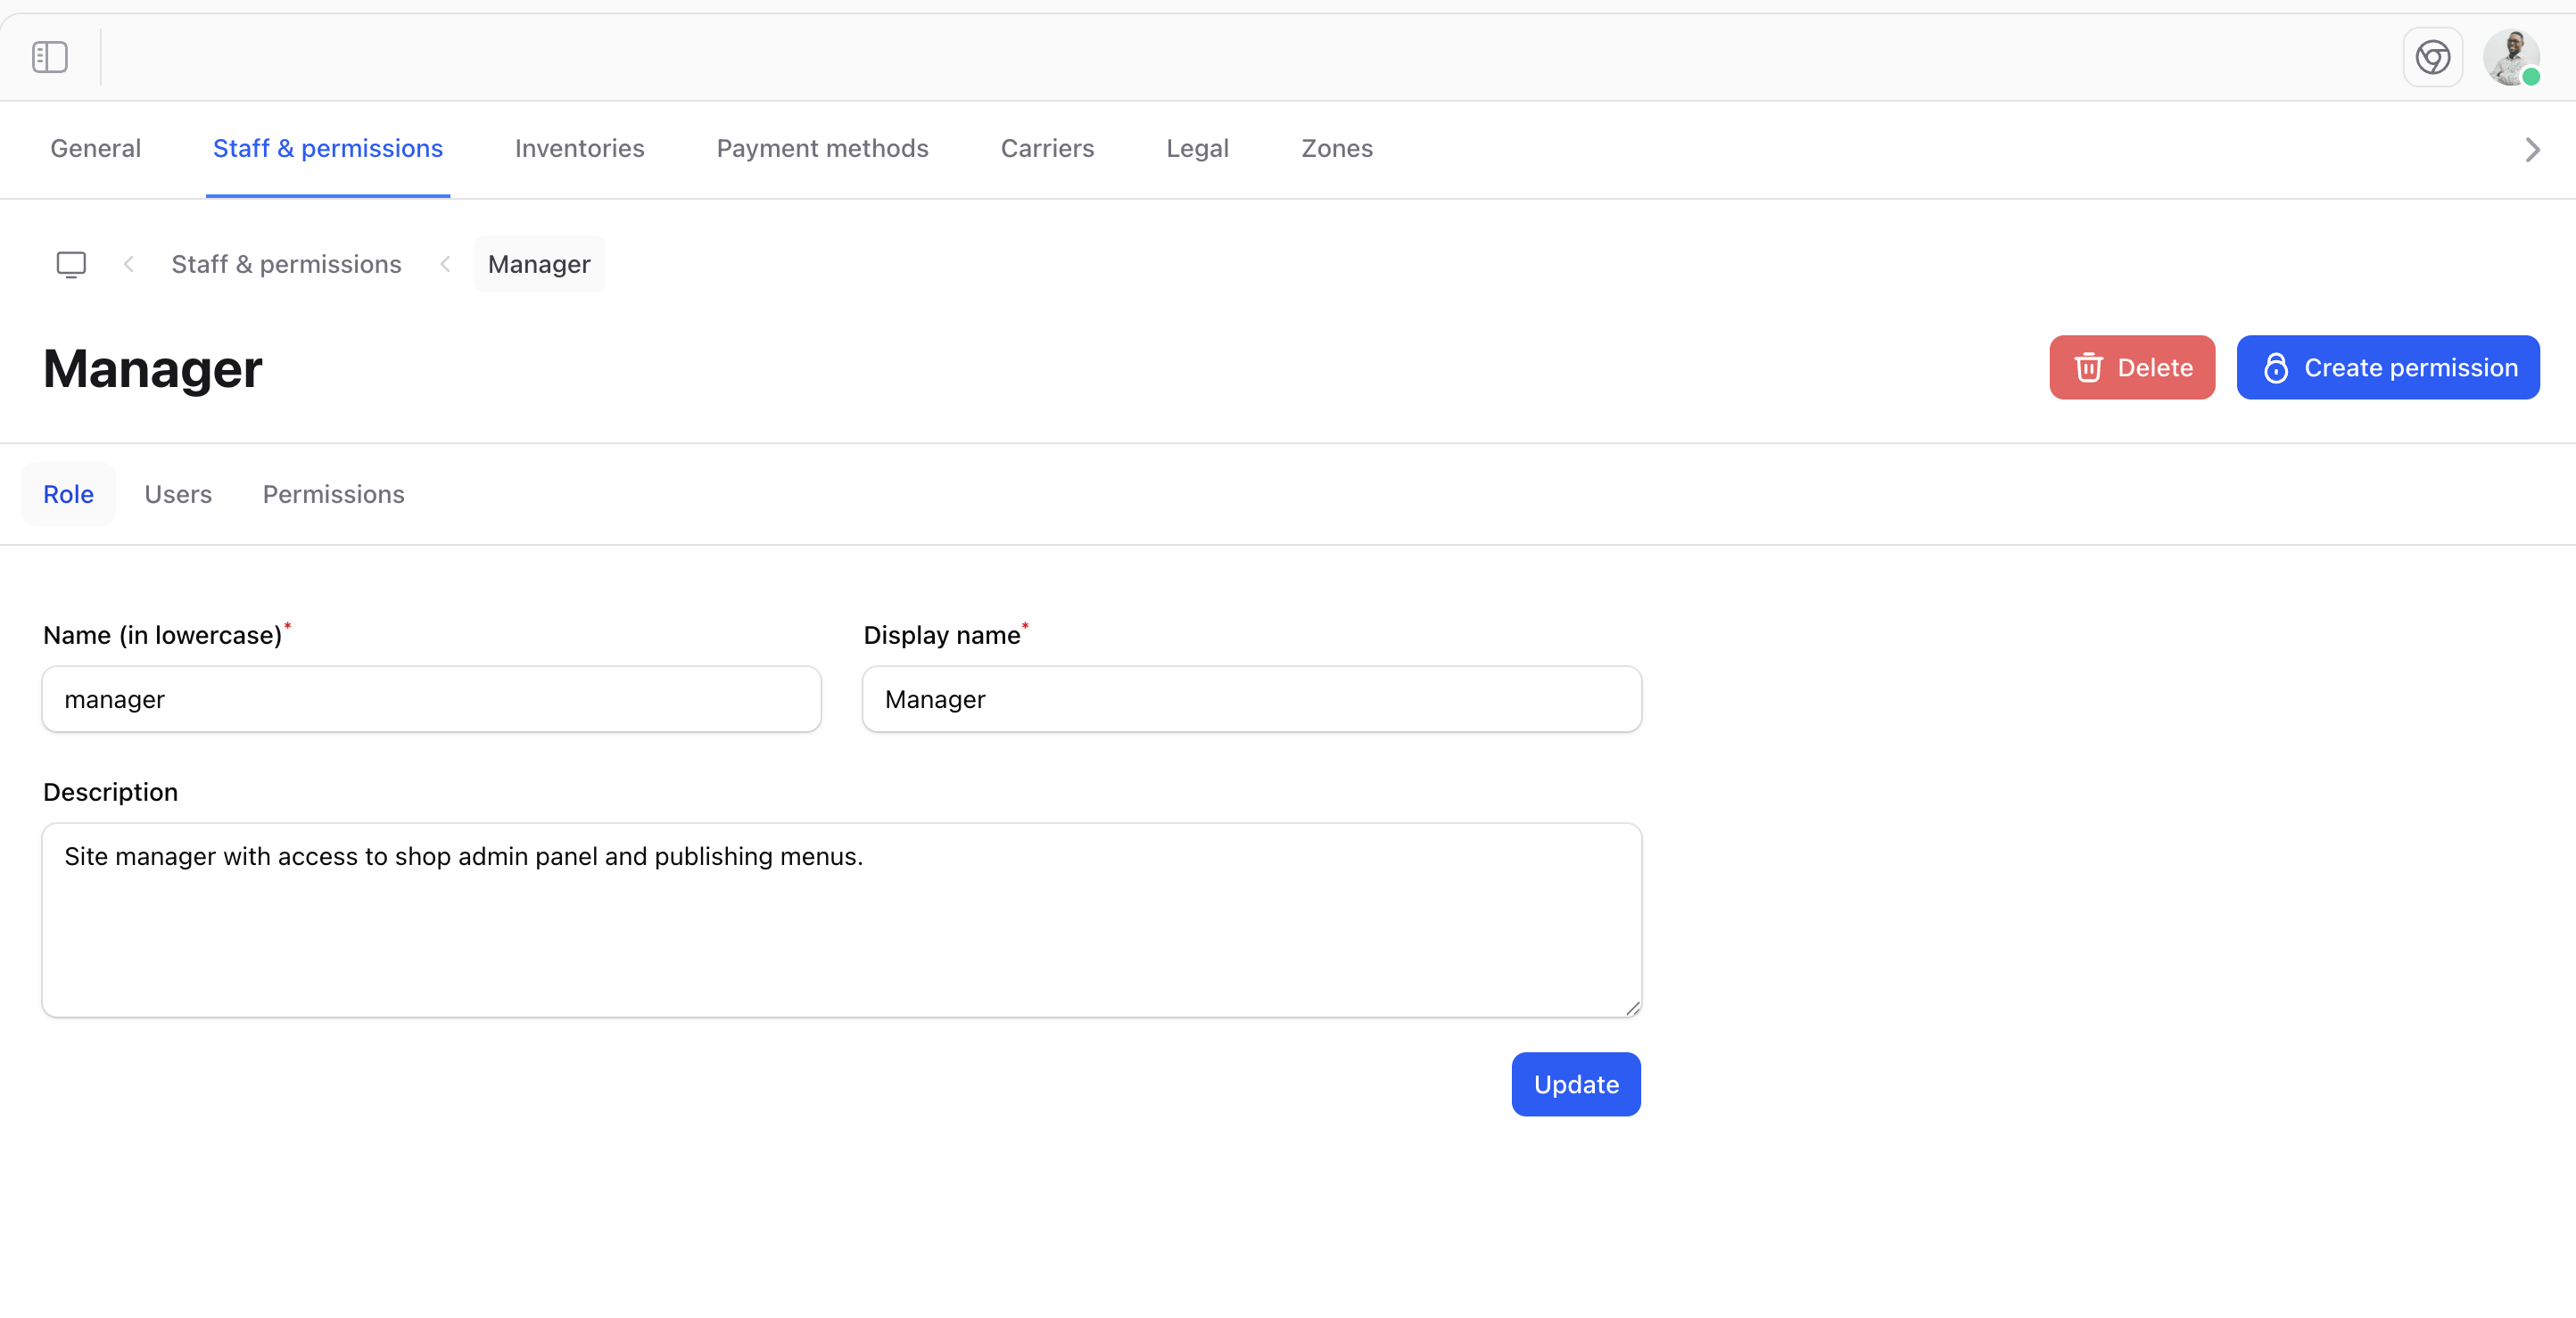Open the General settings tab
This screenshot has width=2576, height=1318.
(95, 148)
